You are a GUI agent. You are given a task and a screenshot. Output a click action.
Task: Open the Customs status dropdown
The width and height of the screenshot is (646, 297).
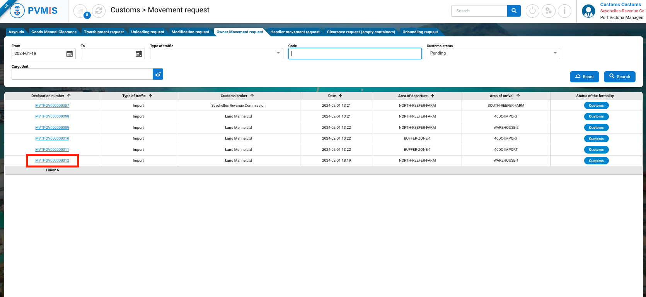tap(555, 53)
